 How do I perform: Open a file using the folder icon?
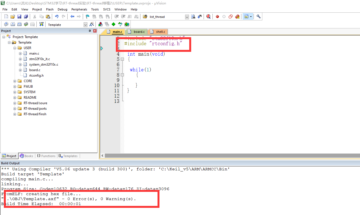click(13, 17)
